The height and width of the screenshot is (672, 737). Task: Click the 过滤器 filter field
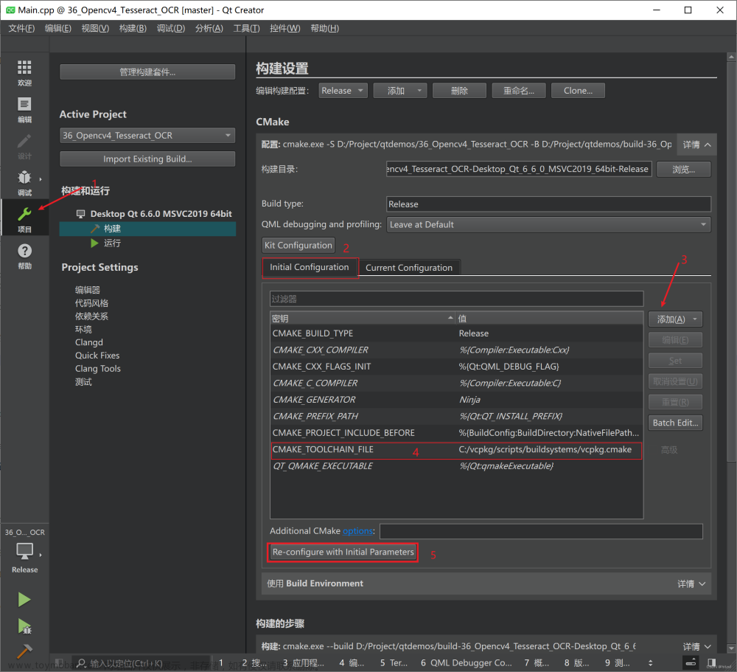[x=456, y=299]
